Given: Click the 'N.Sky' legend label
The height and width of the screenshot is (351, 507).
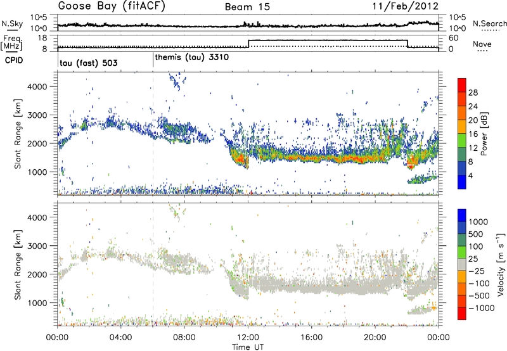Looking at the screenshot, I should tap(12, 23).
